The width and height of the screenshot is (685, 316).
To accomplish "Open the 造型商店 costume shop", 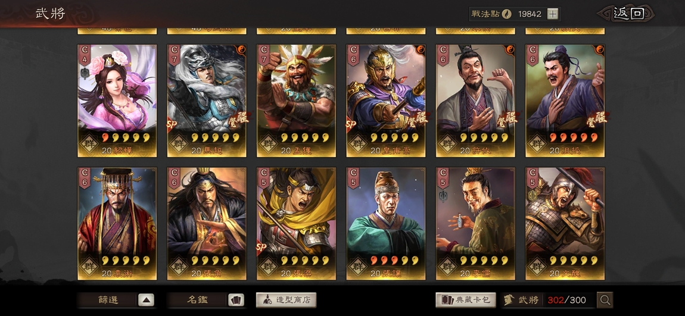I will [x=286, y=300].
